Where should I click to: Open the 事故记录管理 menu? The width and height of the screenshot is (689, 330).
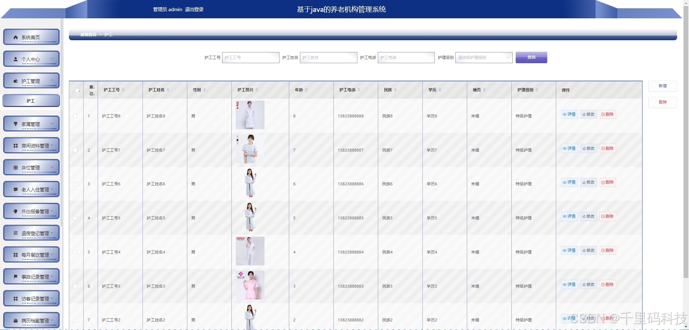click(x=31, y=276)
